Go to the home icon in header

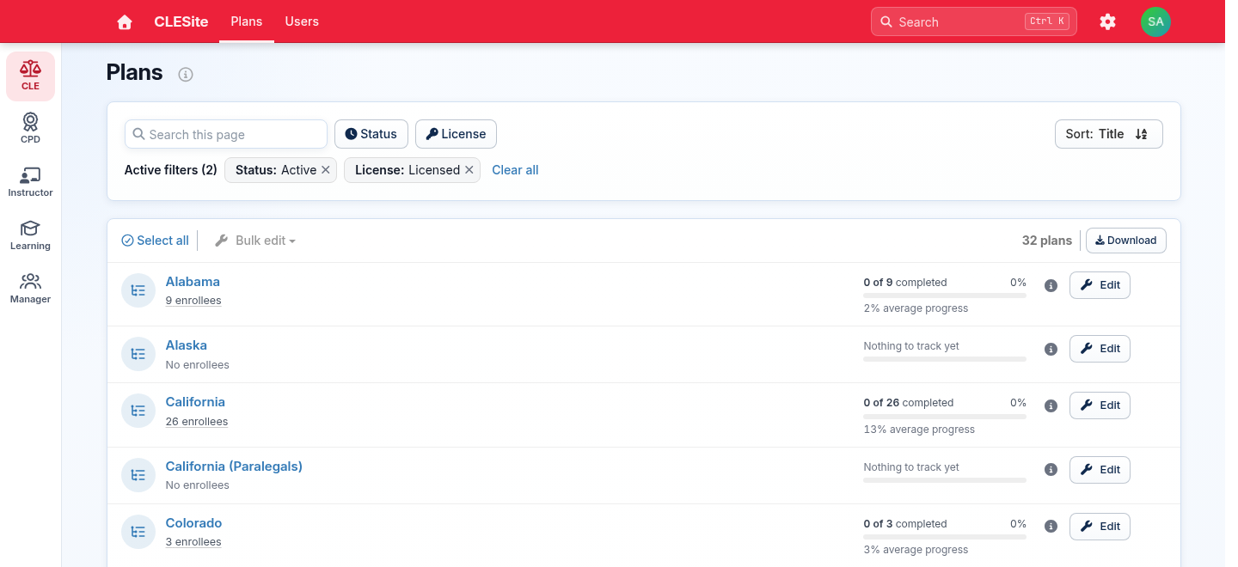[x=125, y=22]
